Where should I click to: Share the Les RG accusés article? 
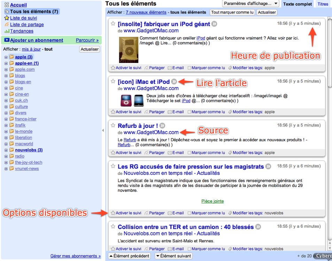click(155, 213)
